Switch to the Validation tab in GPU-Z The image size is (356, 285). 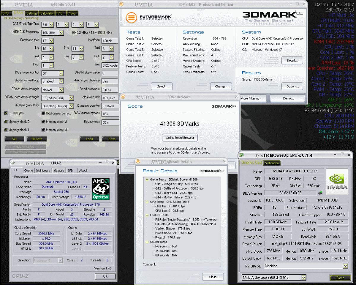[x=272, y=163]
